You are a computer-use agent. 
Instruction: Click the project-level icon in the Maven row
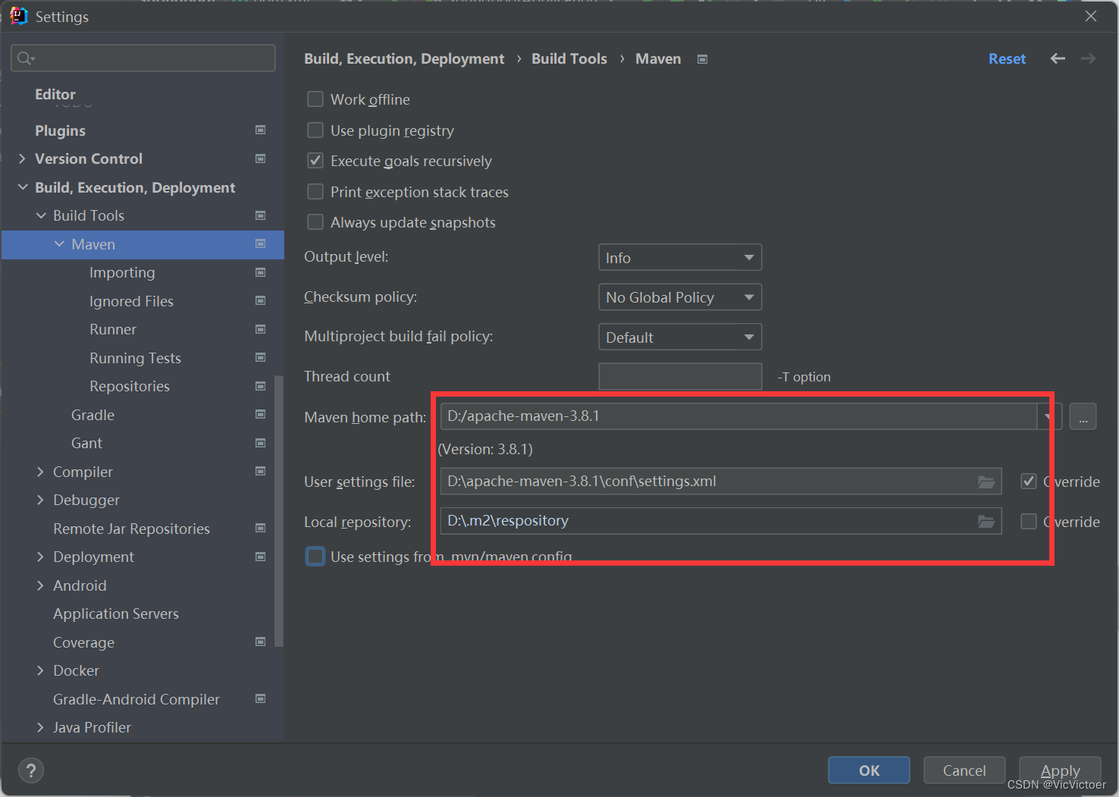(260, 244)
